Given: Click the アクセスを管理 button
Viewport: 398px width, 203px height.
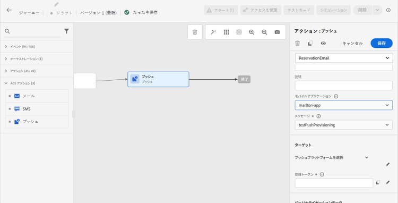Looking at the screenshot, I should (261, 10).
